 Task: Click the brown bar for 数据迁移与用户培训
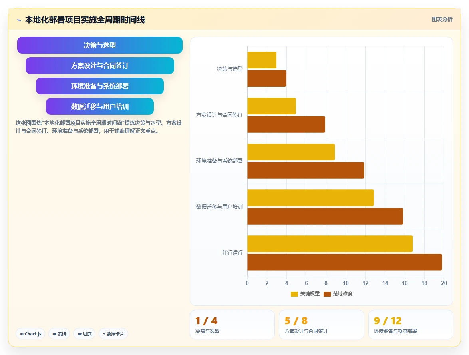pyautogui.click(x=325, y=216)
